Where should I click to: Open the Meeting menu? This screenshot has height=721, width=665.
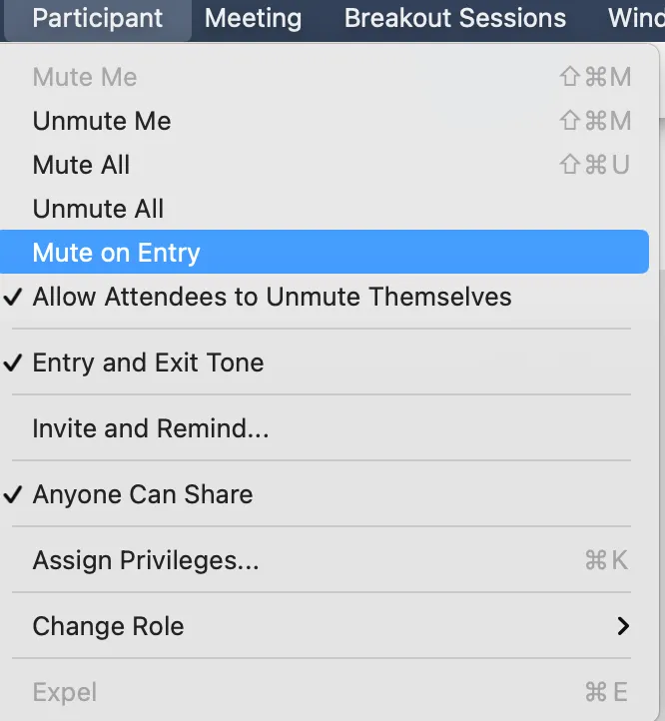point(253,18)
